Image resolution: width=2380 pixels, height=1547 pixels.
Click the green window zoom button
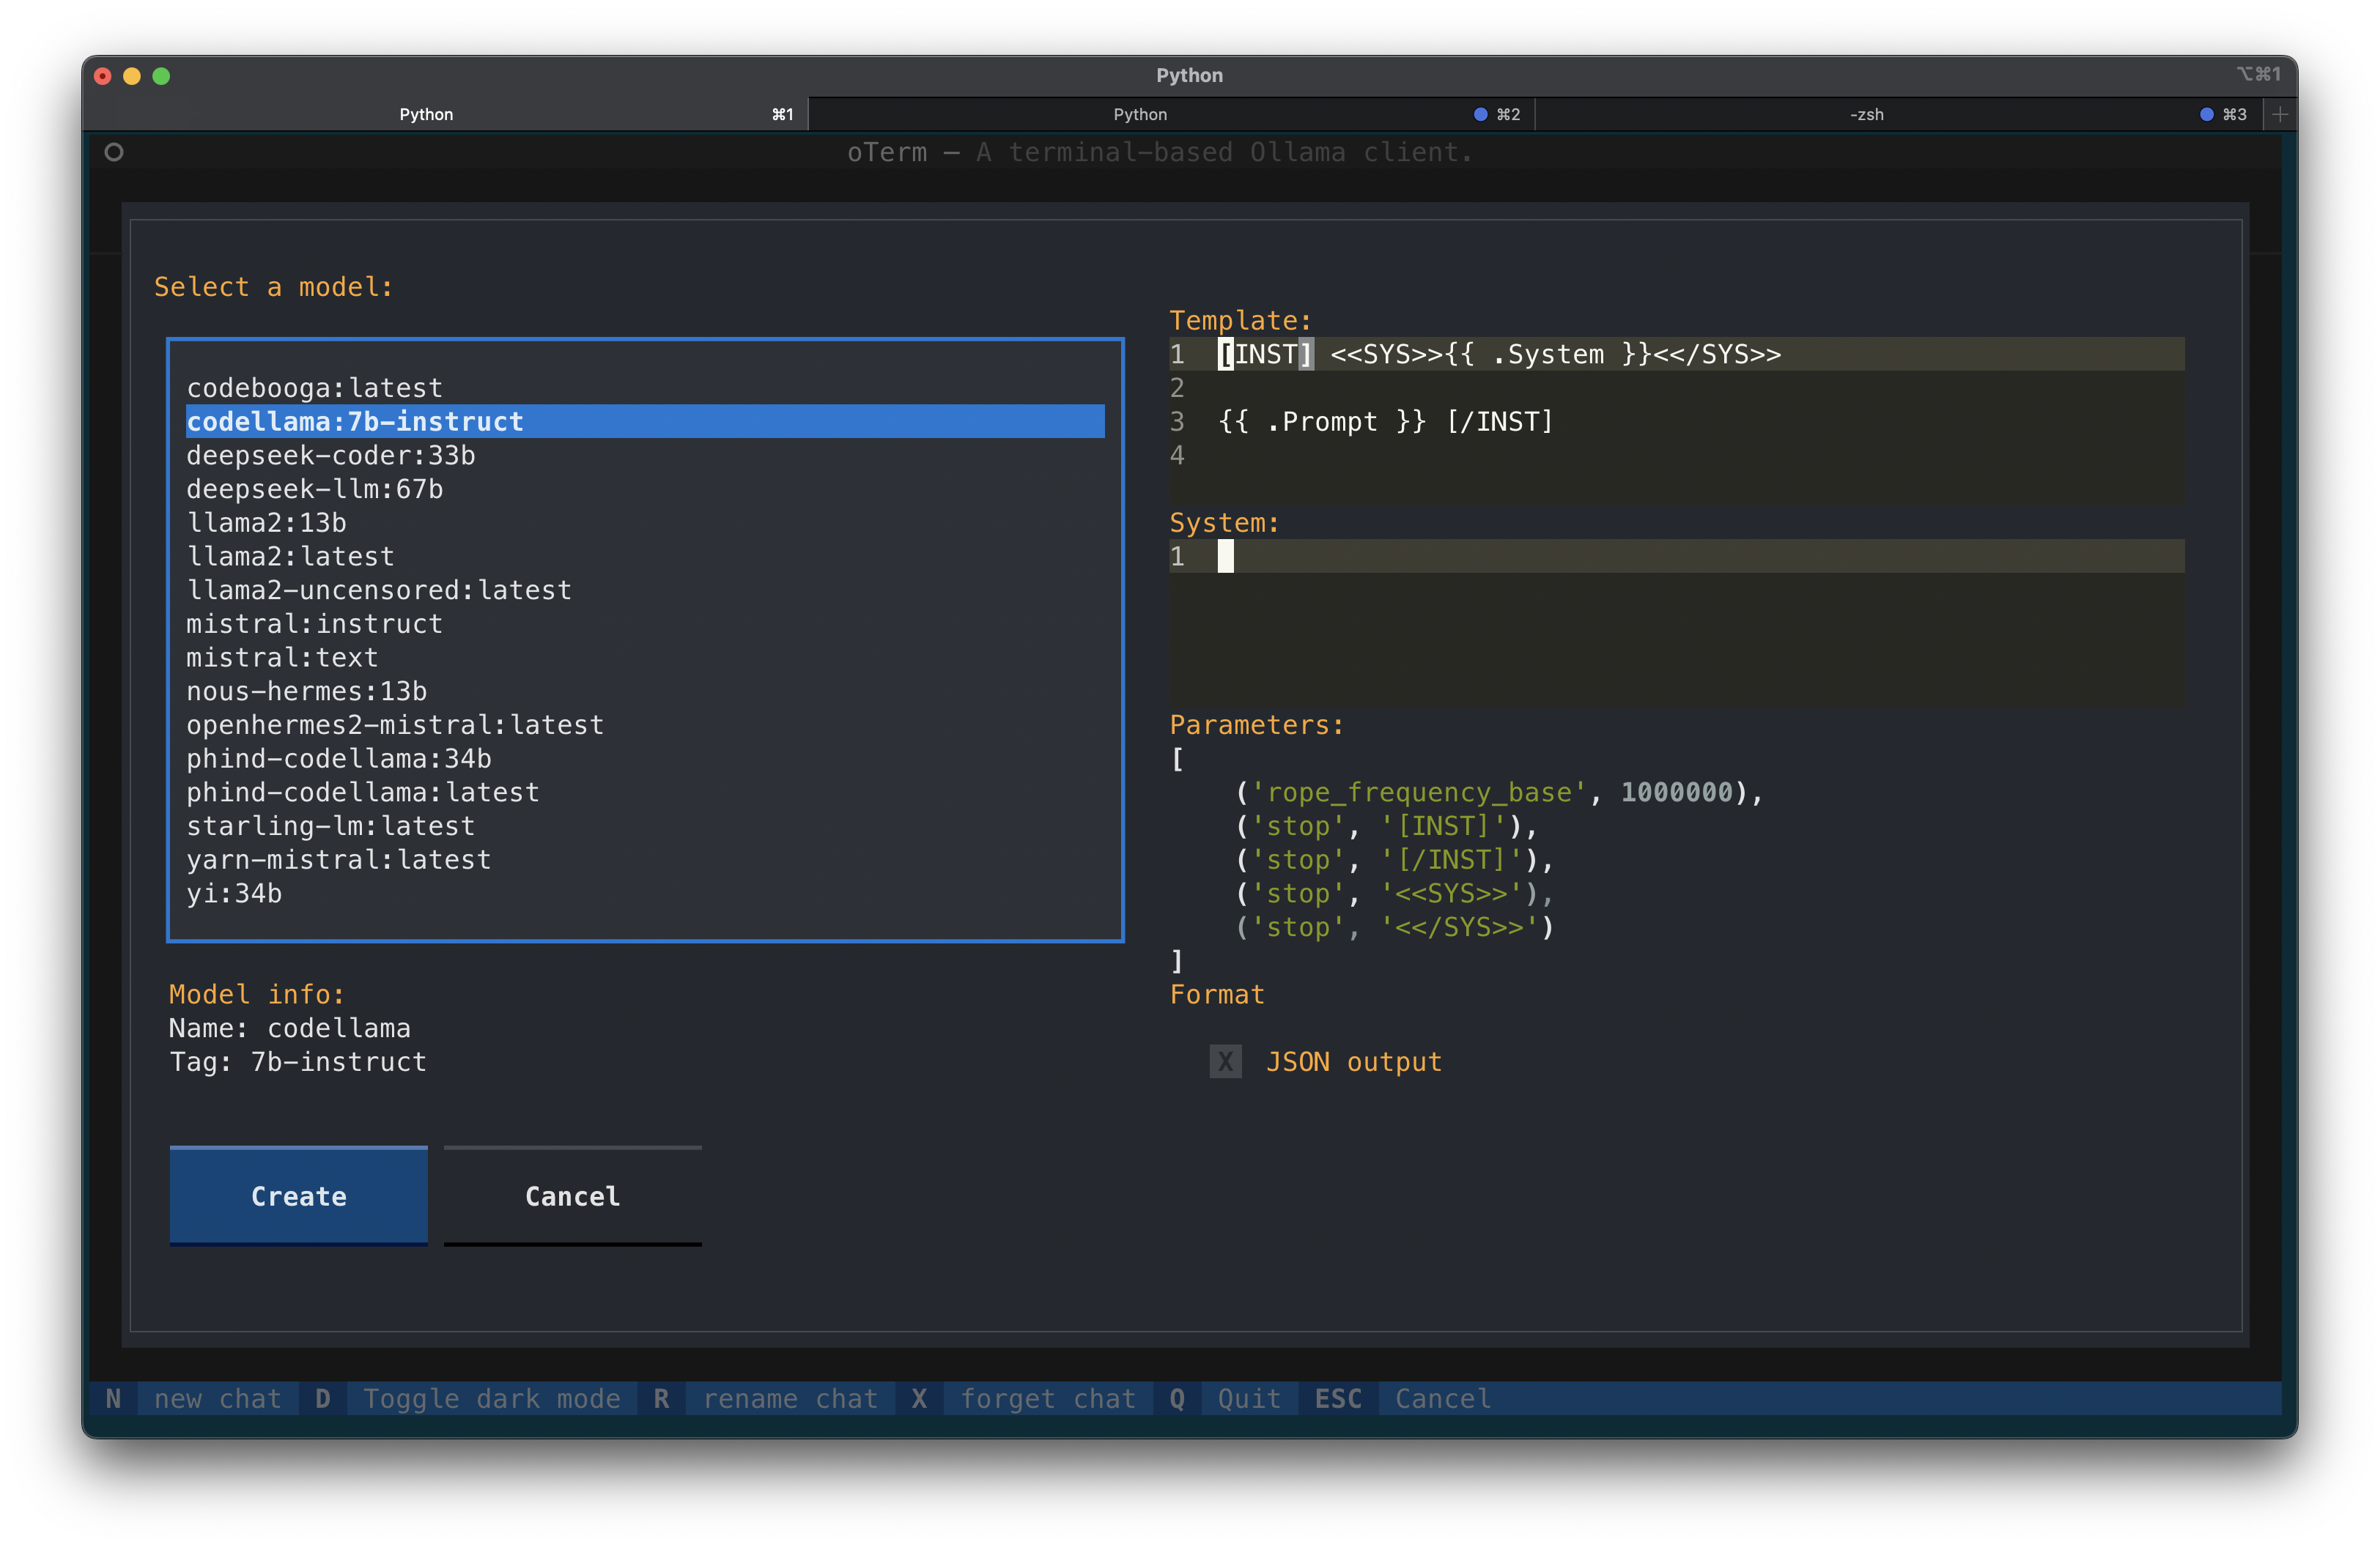(x=161, y=76)
